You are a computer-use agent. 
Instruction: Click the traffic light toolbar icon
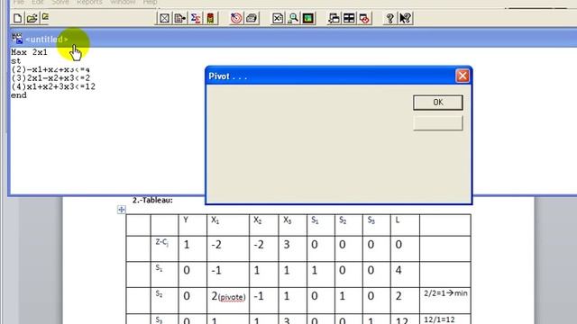point(210,18)
